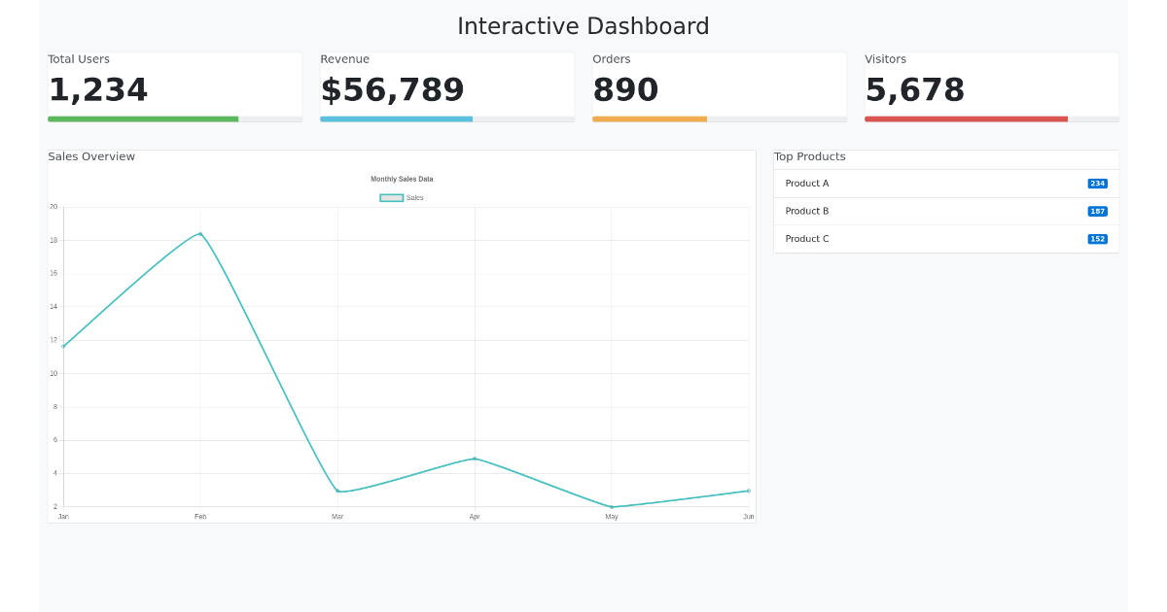Click the February peak point on the chart
Image resolution: width=1167 pixels, height=612 pixels.
200,232
